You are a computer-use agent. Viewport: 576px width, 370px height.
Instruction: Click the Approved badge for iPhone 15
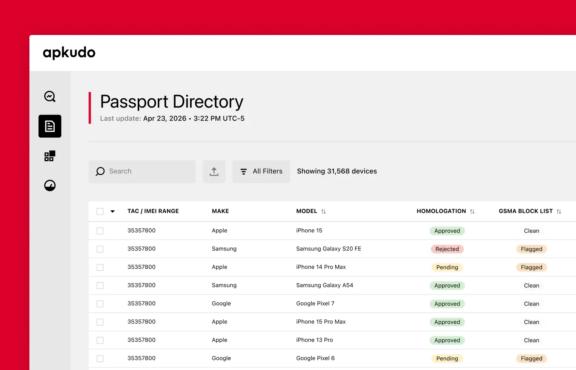[447, 231]
